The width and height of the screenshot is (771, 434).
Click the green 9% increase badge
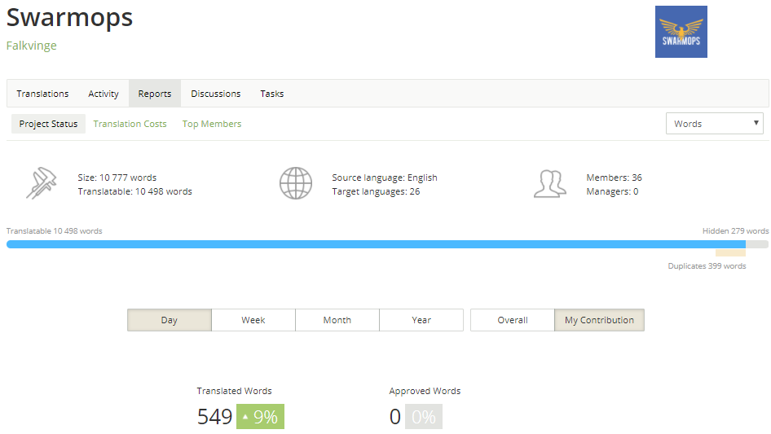(x=260, y=417)
